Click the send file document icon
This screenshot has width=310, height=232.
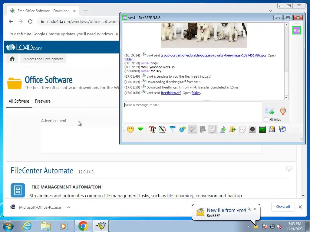223,129
